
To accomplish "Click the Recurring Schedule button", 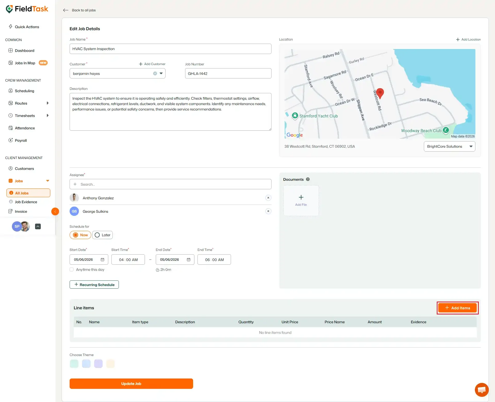I will tap(94, 285).
